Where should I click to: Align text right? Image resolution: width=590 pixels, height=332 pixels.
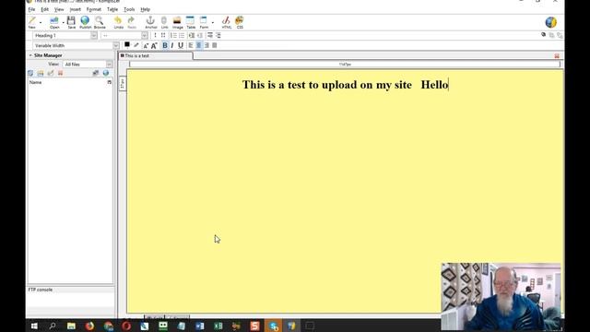pyautogui.click(x=206, y=45)
